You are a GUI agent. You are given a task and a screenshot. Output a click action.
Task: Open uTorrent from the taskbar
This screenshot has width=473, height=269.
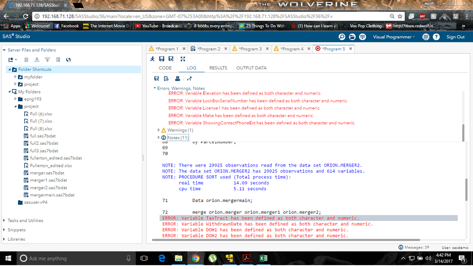click(x=213, y=258)
